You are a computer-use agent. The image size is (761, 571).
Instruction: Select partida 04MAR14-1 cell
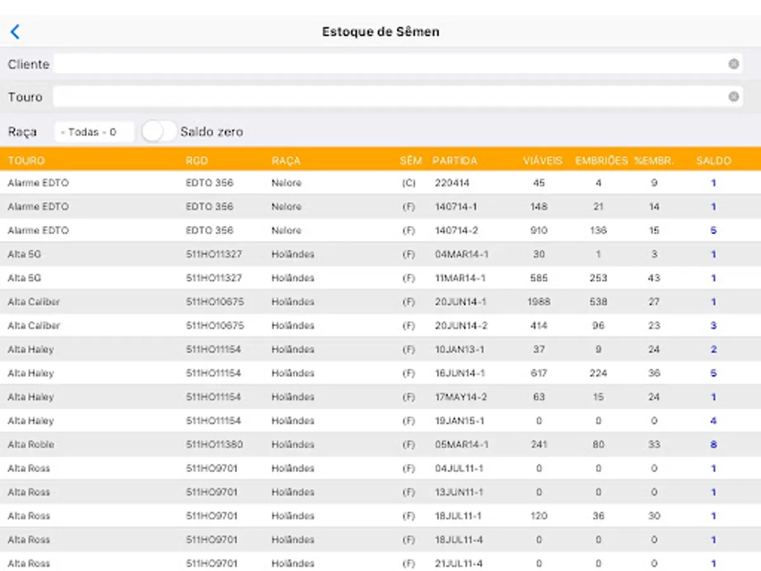tap(462, 254)
